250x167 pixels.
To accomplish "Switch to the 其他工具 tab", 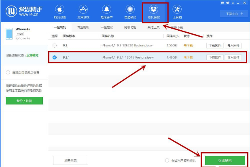I will pyautogui.click(x=154, y=27).
